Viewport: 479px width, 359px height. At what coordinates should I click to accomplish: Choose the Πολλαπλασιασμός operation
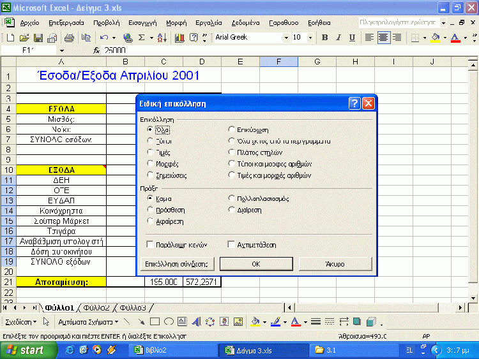pos(259,198)
